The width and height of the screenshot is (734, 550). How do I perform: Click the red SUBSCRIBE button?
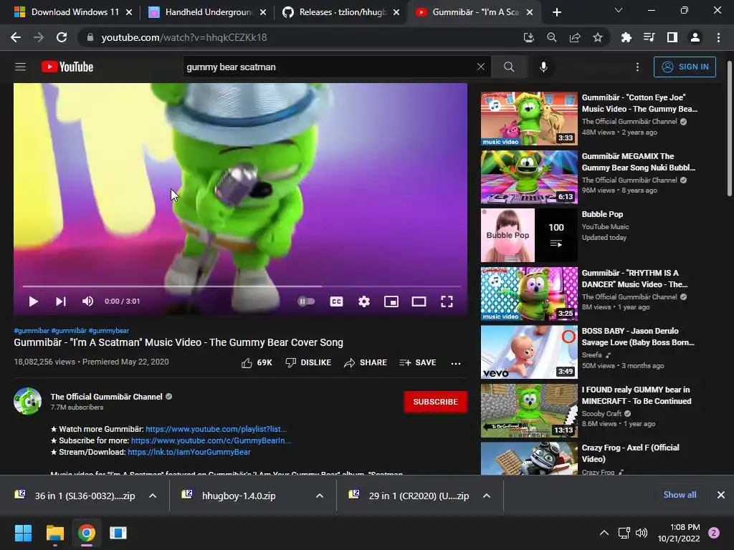(x=435, y=402)
